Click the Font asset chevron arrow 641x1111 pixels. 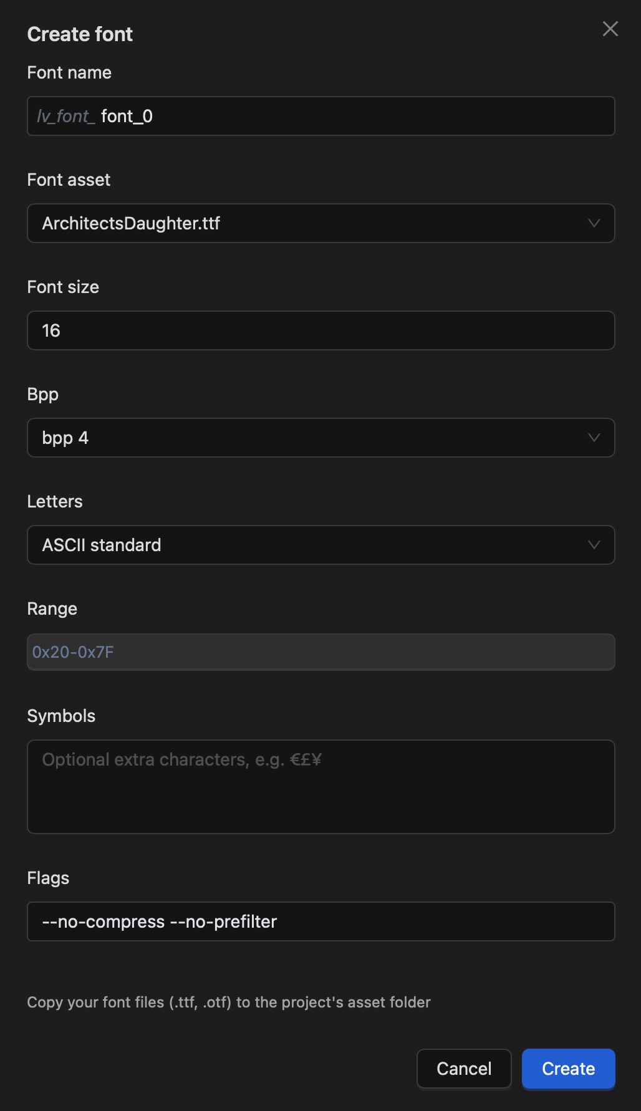point(594,223)
